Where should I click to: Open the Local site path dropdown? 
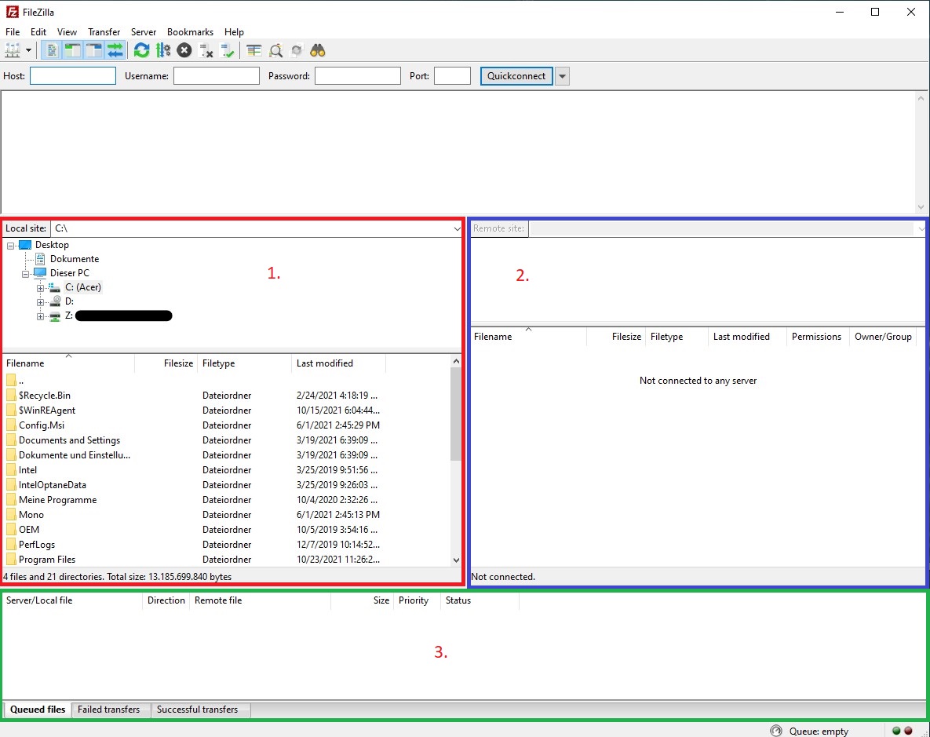[457, 228]
